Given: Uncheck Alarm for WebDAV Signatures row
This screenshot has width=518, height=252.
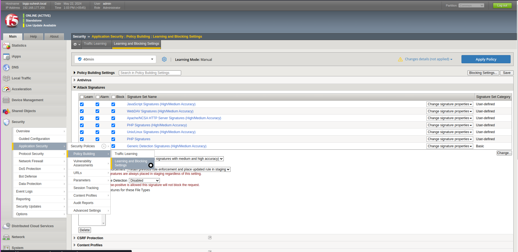Looking at the screenshot, I should pos(97,111).
